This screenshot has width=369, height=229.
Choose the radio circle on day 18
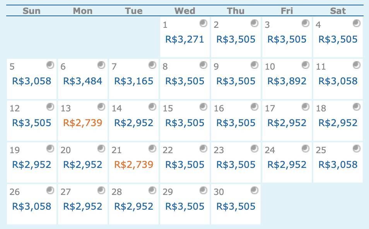tap(357, 107)
